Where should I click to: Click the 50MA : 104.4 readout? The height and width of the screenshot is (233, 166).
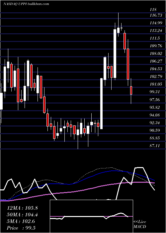(x=22, y=215)
